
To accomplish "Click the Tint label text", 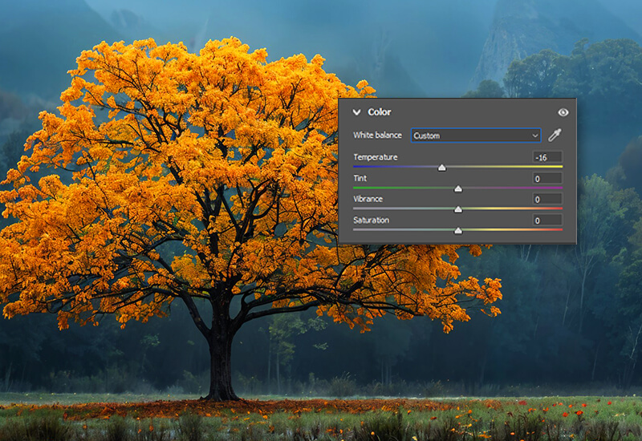I will pos(360,178).
